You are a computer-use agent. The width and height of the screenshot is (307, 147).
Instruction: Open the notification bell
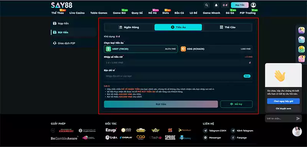click(216, 5)
